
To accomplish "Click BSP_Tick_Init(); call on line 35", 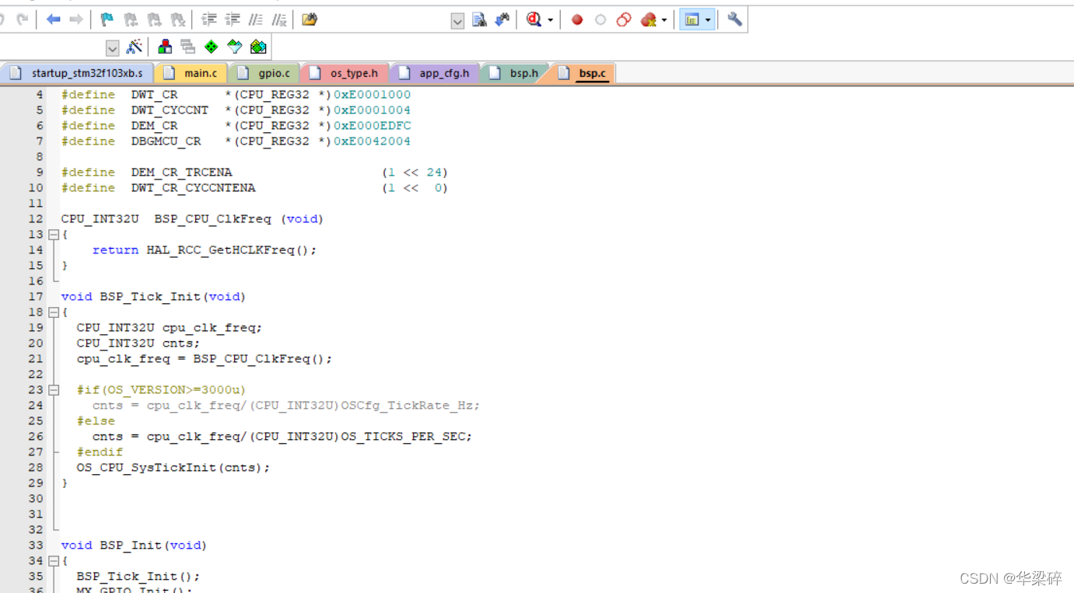I will coord(138,577).
